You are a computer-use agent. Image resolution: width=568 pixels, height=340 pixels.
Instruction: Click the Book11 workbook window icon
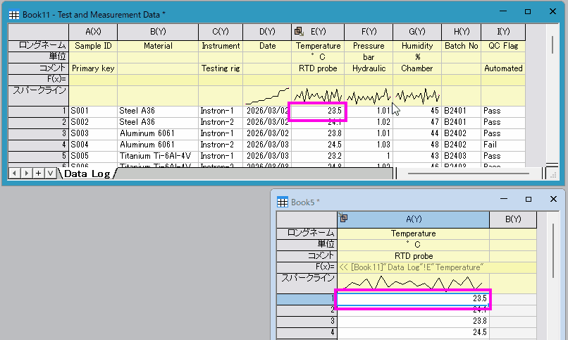pos(14,15)
